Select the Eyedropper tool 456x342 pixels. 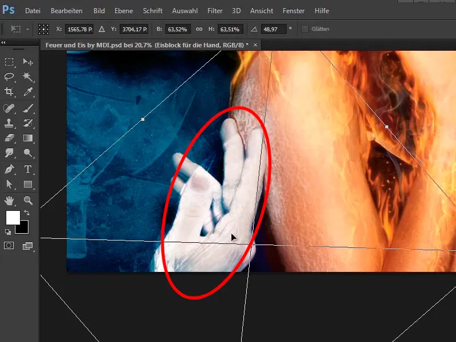click(x=28, y=92)
